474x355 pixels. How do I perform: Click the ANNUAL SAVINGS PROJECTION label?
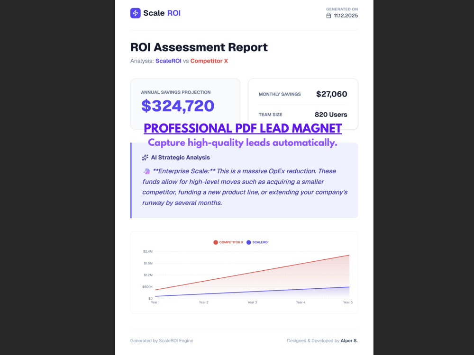pos(176,92)
